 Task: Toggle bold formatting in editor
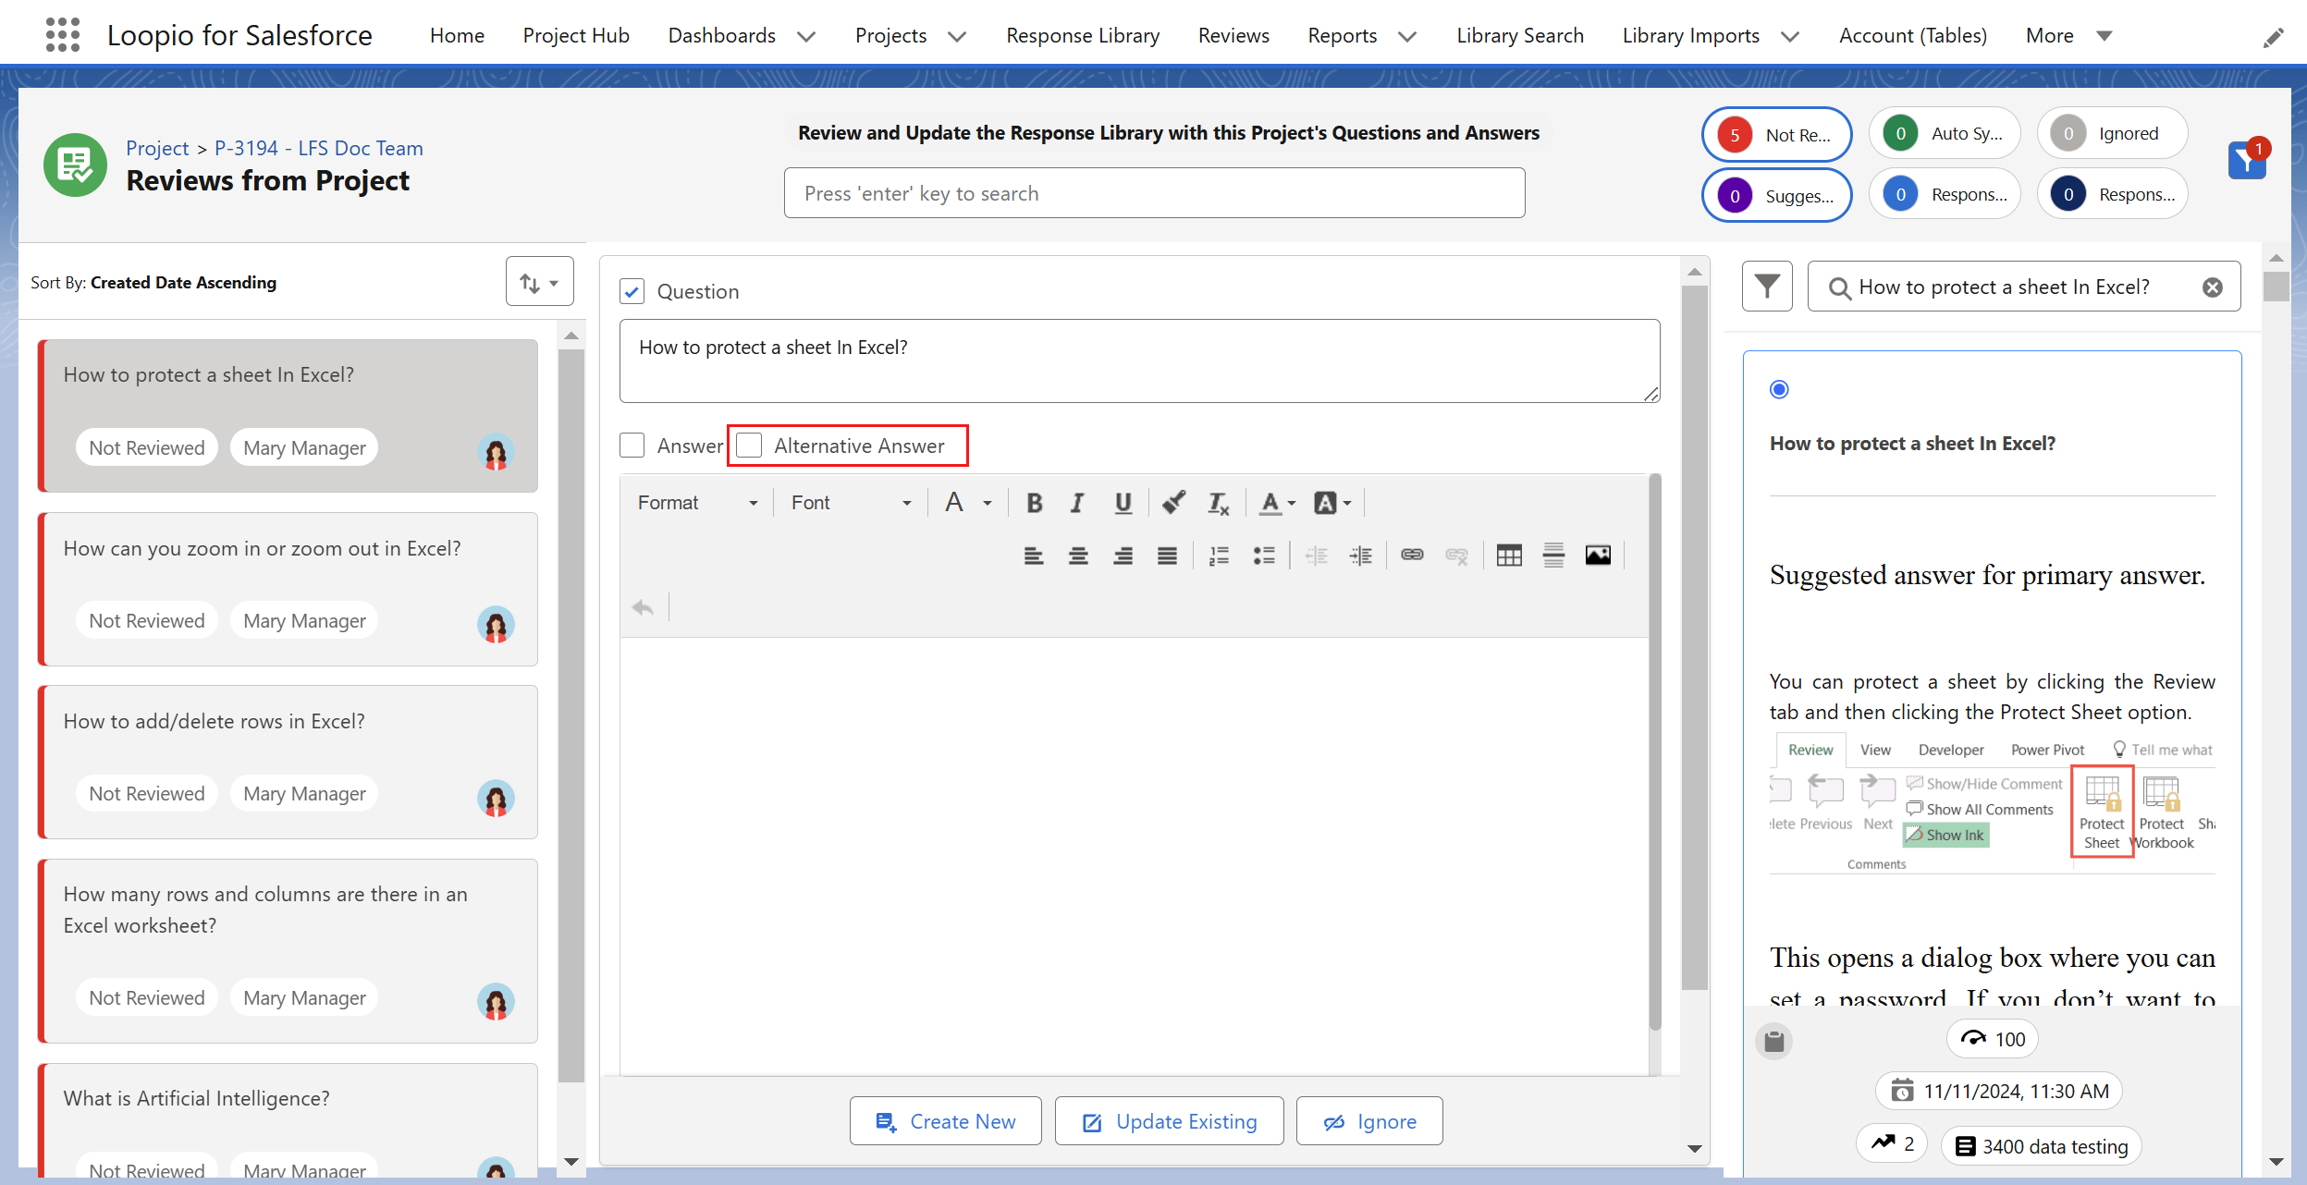click(1035, 503)
